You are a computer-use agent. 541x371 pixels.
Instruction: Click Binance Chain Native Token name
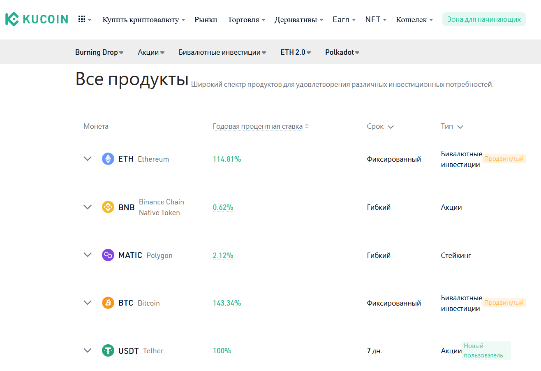click(162, 207)
